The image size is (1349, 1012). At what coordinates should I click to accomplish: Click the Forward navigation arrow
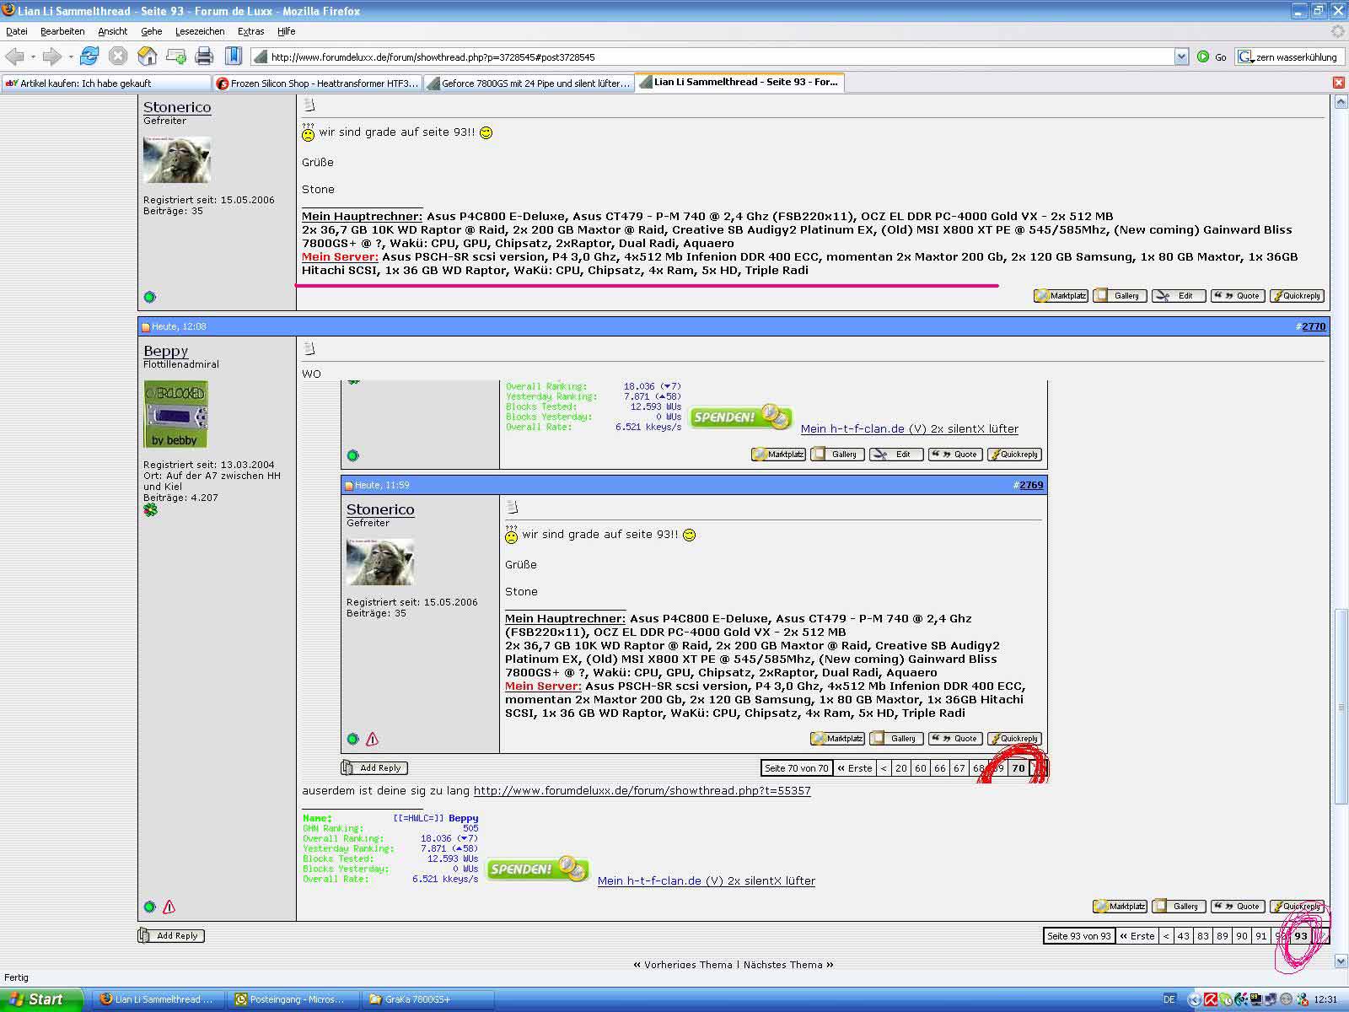click(x=51, y=57)
